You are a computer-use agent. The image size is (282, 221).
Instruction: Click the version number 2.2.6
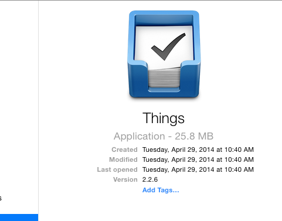coord(150,179)
